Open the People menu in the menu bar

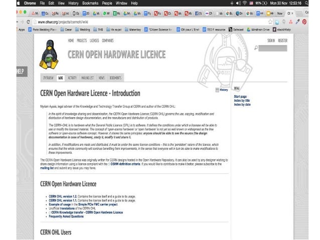pyautogui.click(x=107, y=3)
